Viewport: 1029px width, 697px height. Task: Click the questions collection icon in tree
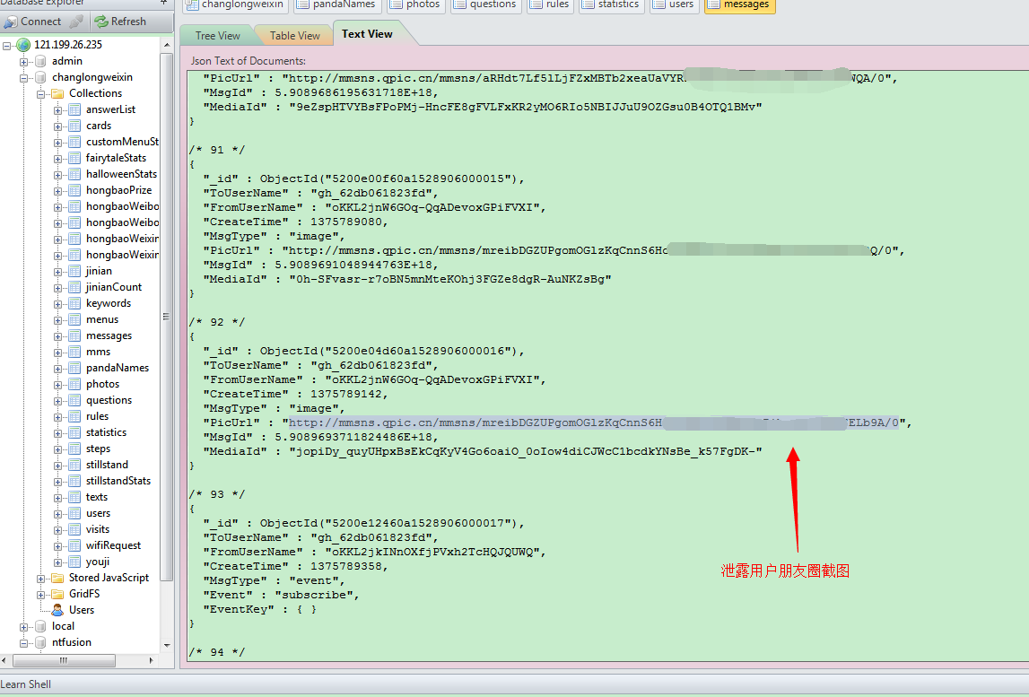[74, 400]
